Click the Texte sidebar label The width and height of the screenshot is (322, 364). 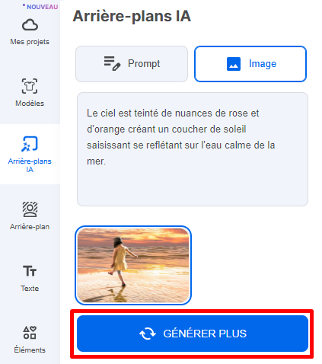(x=30, y=289)
